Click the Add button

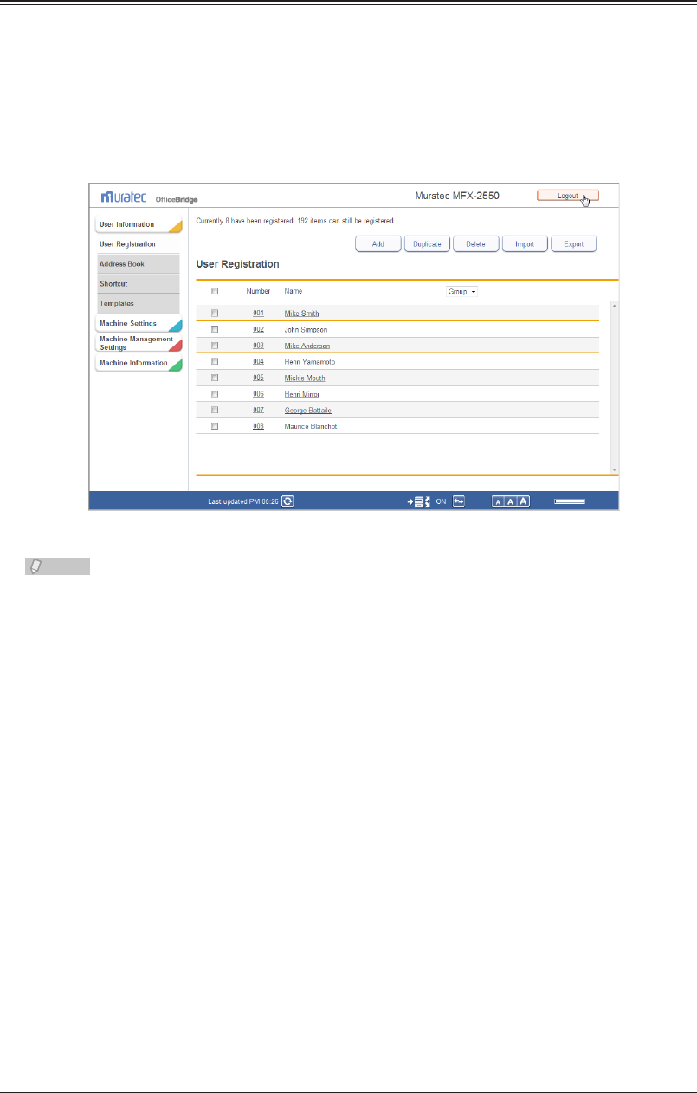coord(378,244)
